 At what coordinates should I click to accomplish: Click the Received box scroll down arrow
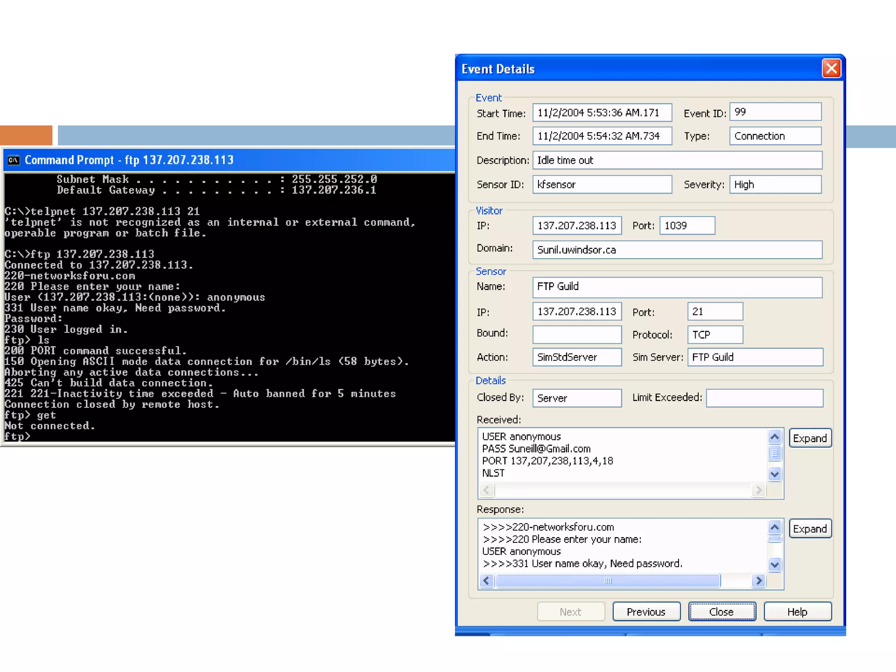point(775,474)
